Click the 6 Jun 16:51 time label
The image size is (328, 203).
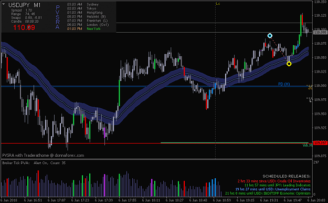(33, 200)
